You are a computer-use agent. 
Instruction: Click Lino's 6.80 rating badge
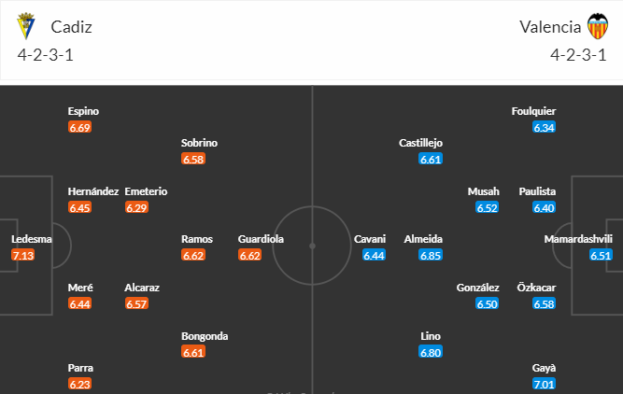click(431, 352)
